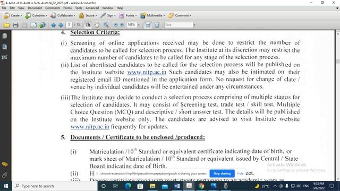Viewport: 340px width, 191px height.
Task: Hide the screen sharing notification
Action: tap(240, 173)
